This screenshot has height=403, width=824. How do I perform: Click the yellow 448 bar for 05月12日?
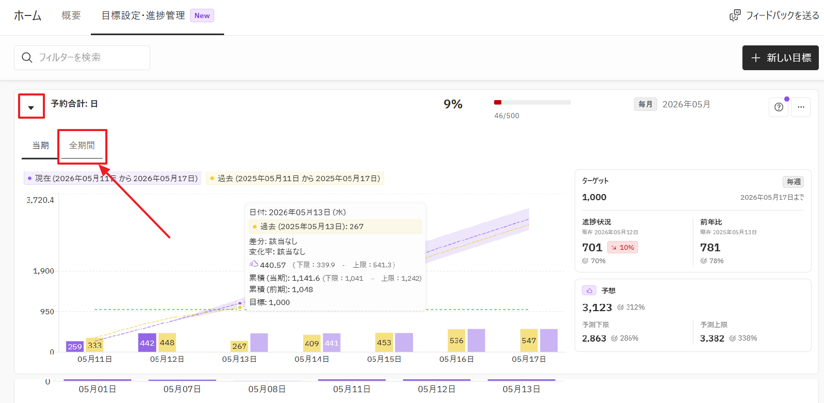(167, 343)
